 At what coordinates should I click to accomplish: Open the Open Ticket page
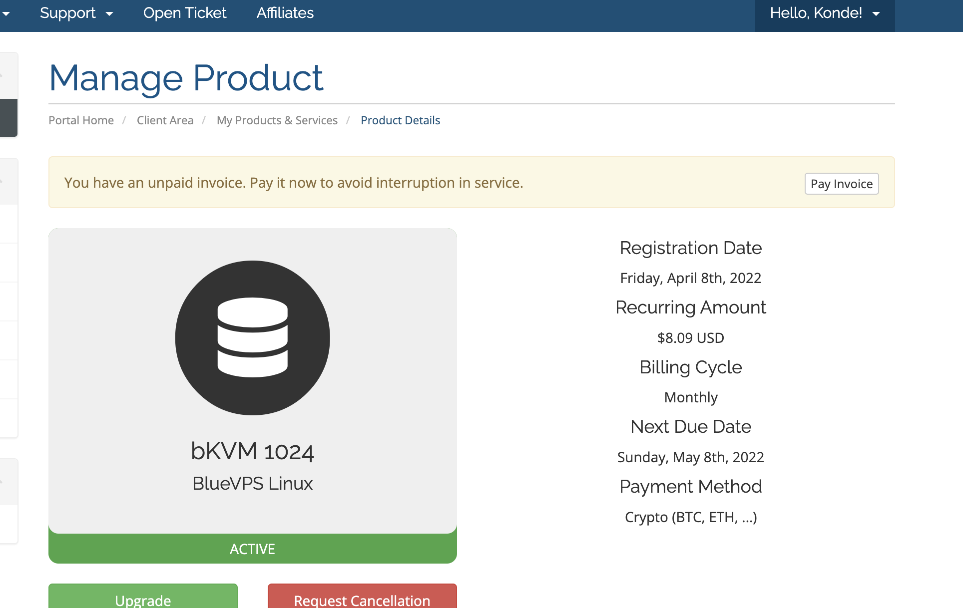pyautogui.click(x=185, y=13)
